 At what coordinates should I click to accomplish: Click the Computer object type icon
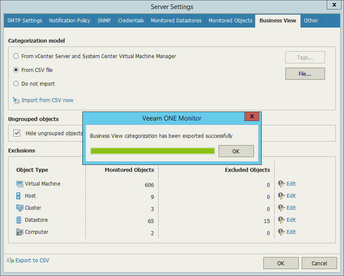(19, 232)
